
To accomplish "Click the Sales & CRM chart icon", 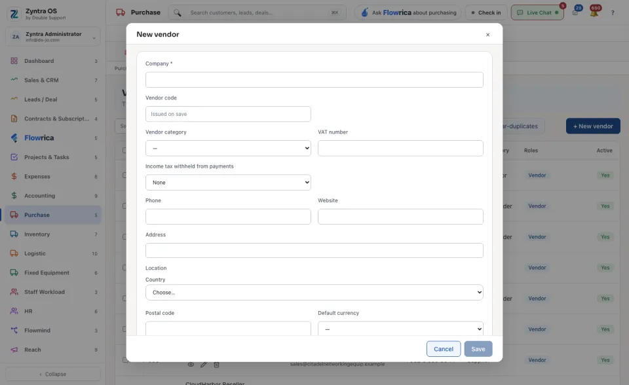I will (14, 80).
